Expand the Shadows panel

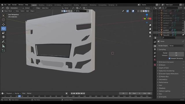pyautogui.click(x=162, y=88)
